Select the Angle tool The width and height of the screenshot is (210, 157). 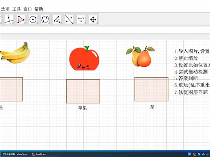tap(57, 19)
